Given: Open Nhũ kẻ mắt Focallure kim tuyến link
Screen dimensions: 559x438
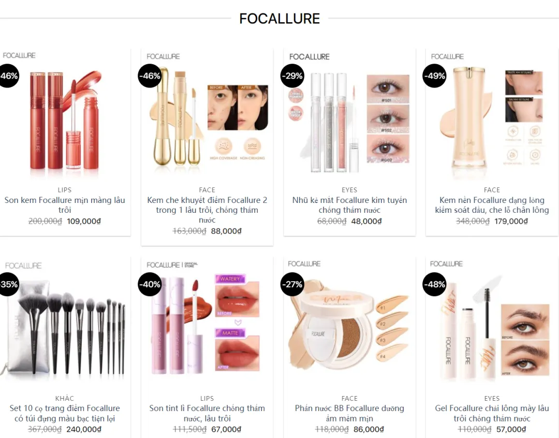Looking at the screenshot, I should click(349, 205).
